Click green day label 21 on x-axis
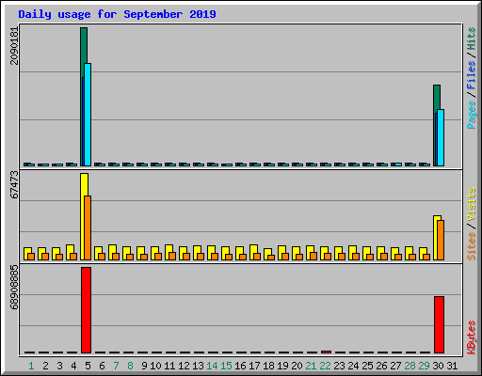482x376 pixels. click(x=311, y=366)
